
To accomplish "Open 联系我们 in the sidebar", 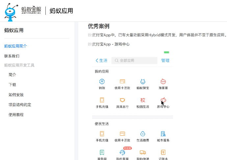I will click(12, 56).
